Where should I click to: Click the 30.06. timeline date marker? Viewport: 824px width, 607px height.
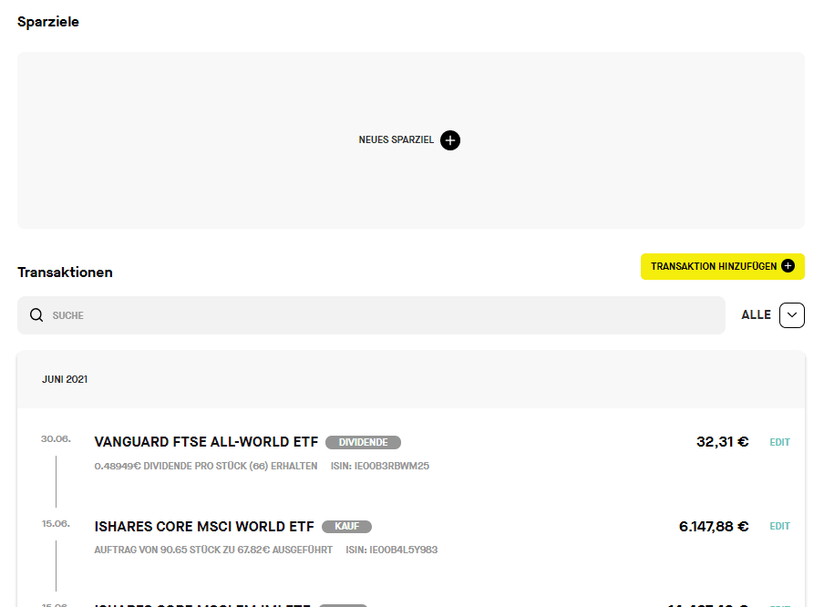coord(56,438)
